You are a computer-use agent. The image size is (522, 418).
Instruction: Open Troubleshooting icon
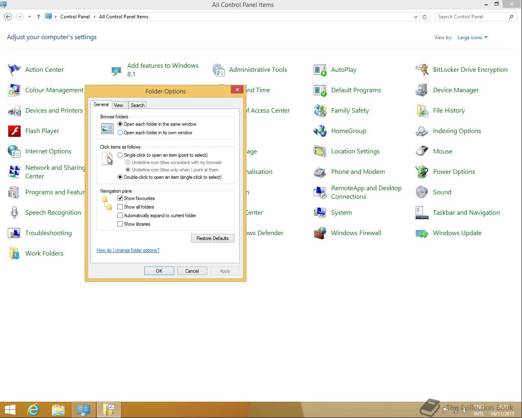tap(14, 233)
